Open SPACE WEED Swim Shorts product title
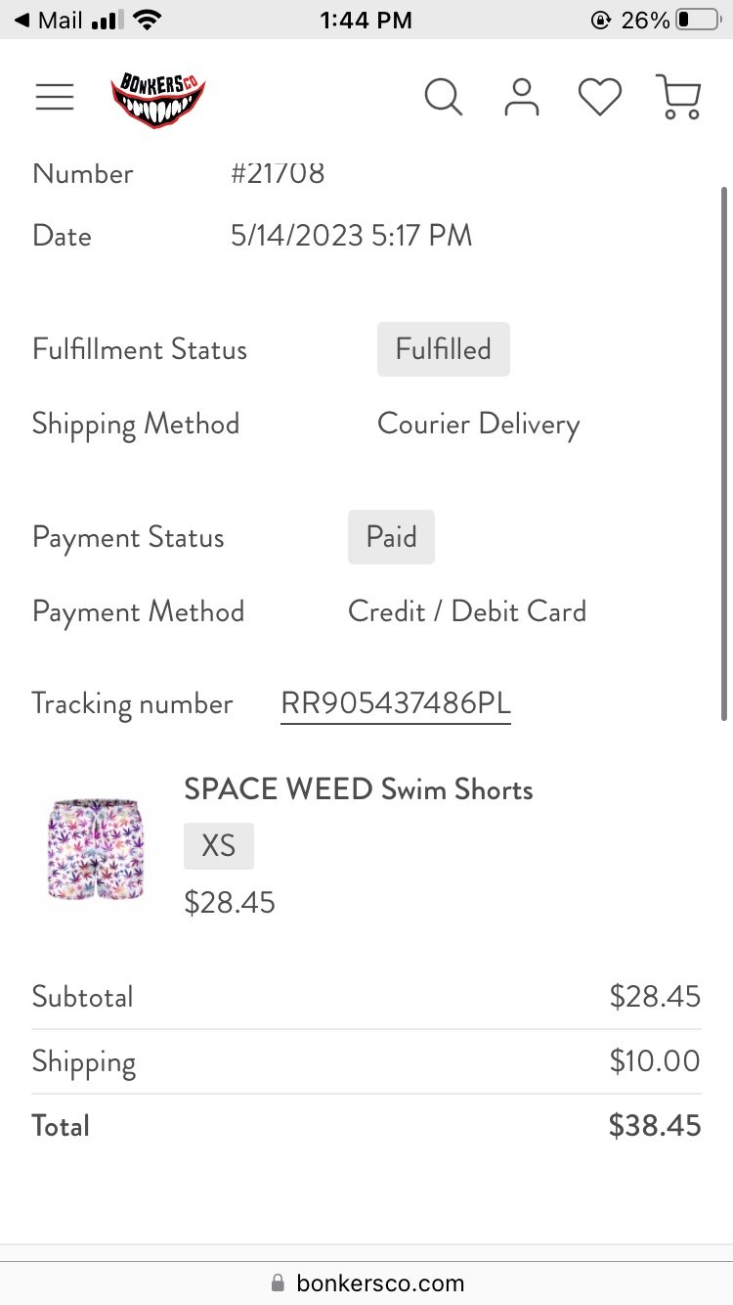Image resolution: width=733 pixels, height=1305 pixels. click(359, 789)
